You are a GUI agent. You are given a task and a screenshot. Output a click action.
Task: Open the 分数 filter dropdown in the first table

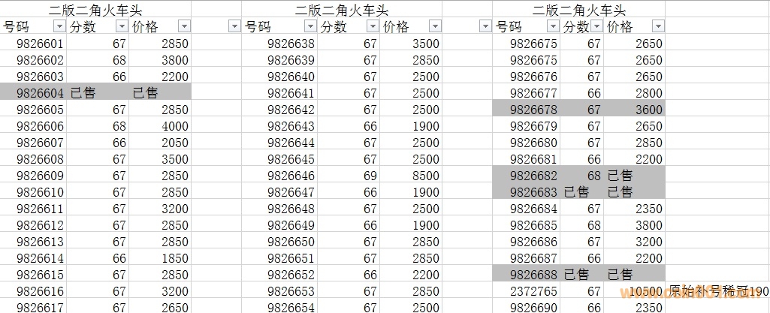122,26
